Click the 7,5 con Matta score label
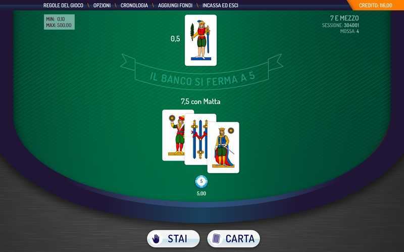The image size is (404, 252). (x=200, y=102)
